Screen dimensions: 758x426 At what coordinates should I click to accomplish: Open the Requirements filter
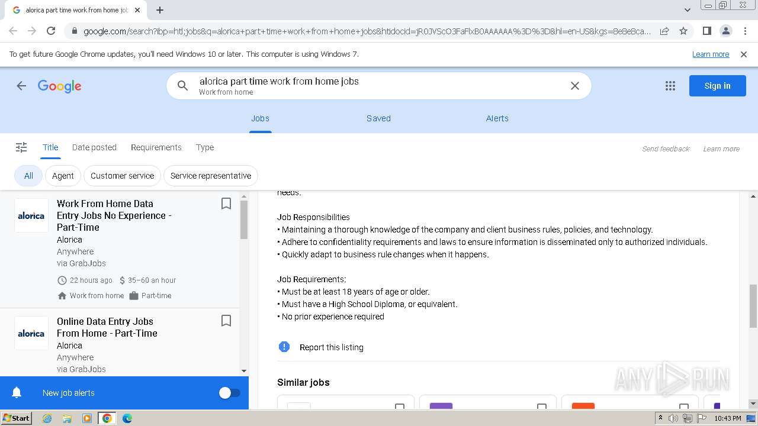[156, 147]
